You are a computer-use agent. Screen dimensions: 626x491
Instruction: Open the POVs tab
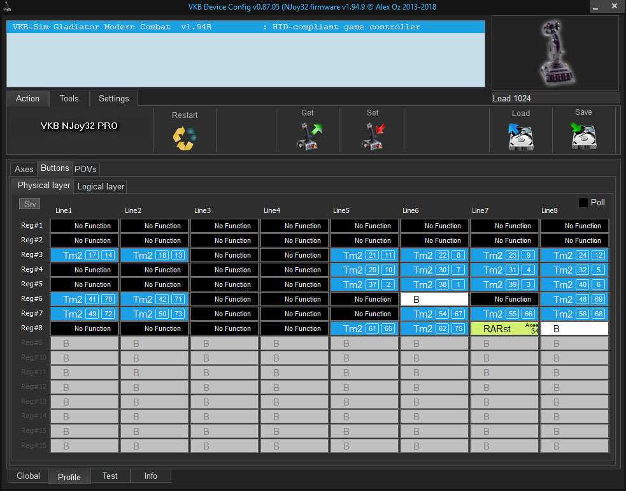86,169
